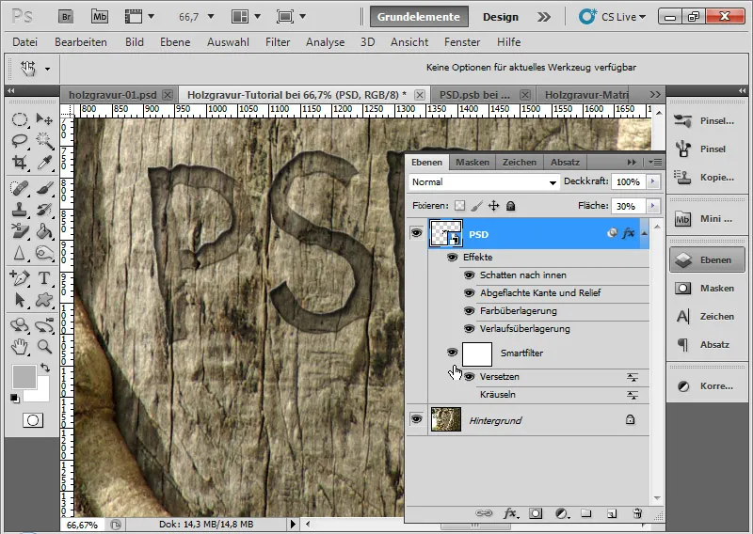Image resolution: width=753 pixels, height=534 pixels.
Task: Launch Adobe Bridge from the top bar
Action: pyautogui.click(x=66, y=17)
